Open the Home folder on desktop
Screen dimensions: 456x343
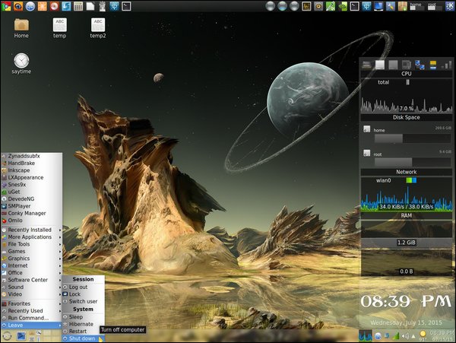tap(21, 28)
